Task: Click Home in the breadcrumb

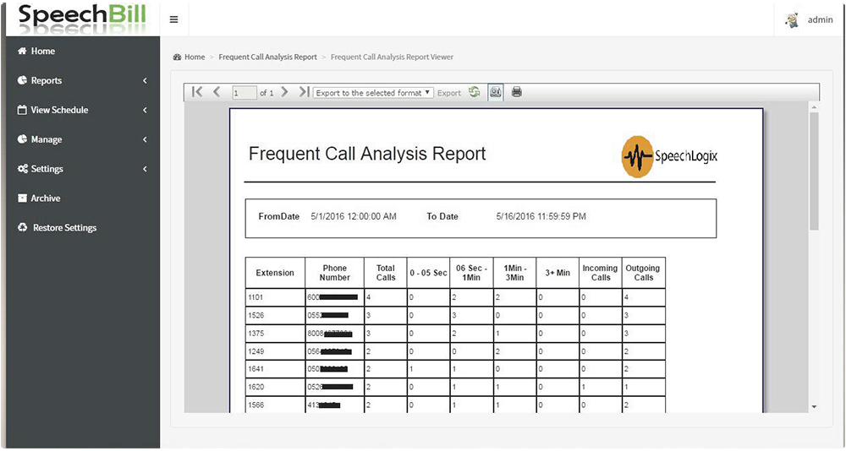Action: [x=195, y=57]
